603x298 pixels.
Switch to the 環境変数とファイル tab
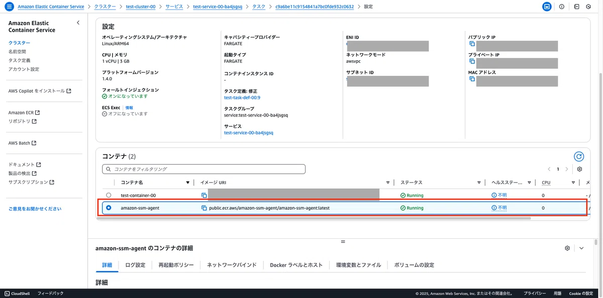tap(358, 265)
